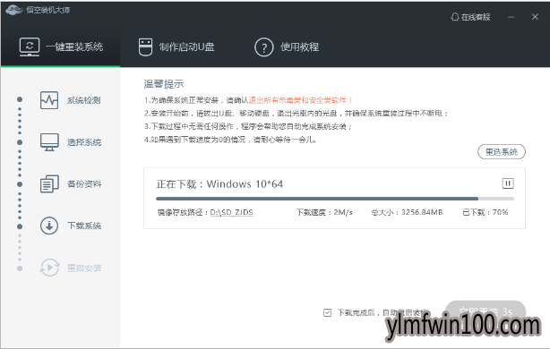Open the 一键重装系统 tab
550x349 pixels.
60,47
